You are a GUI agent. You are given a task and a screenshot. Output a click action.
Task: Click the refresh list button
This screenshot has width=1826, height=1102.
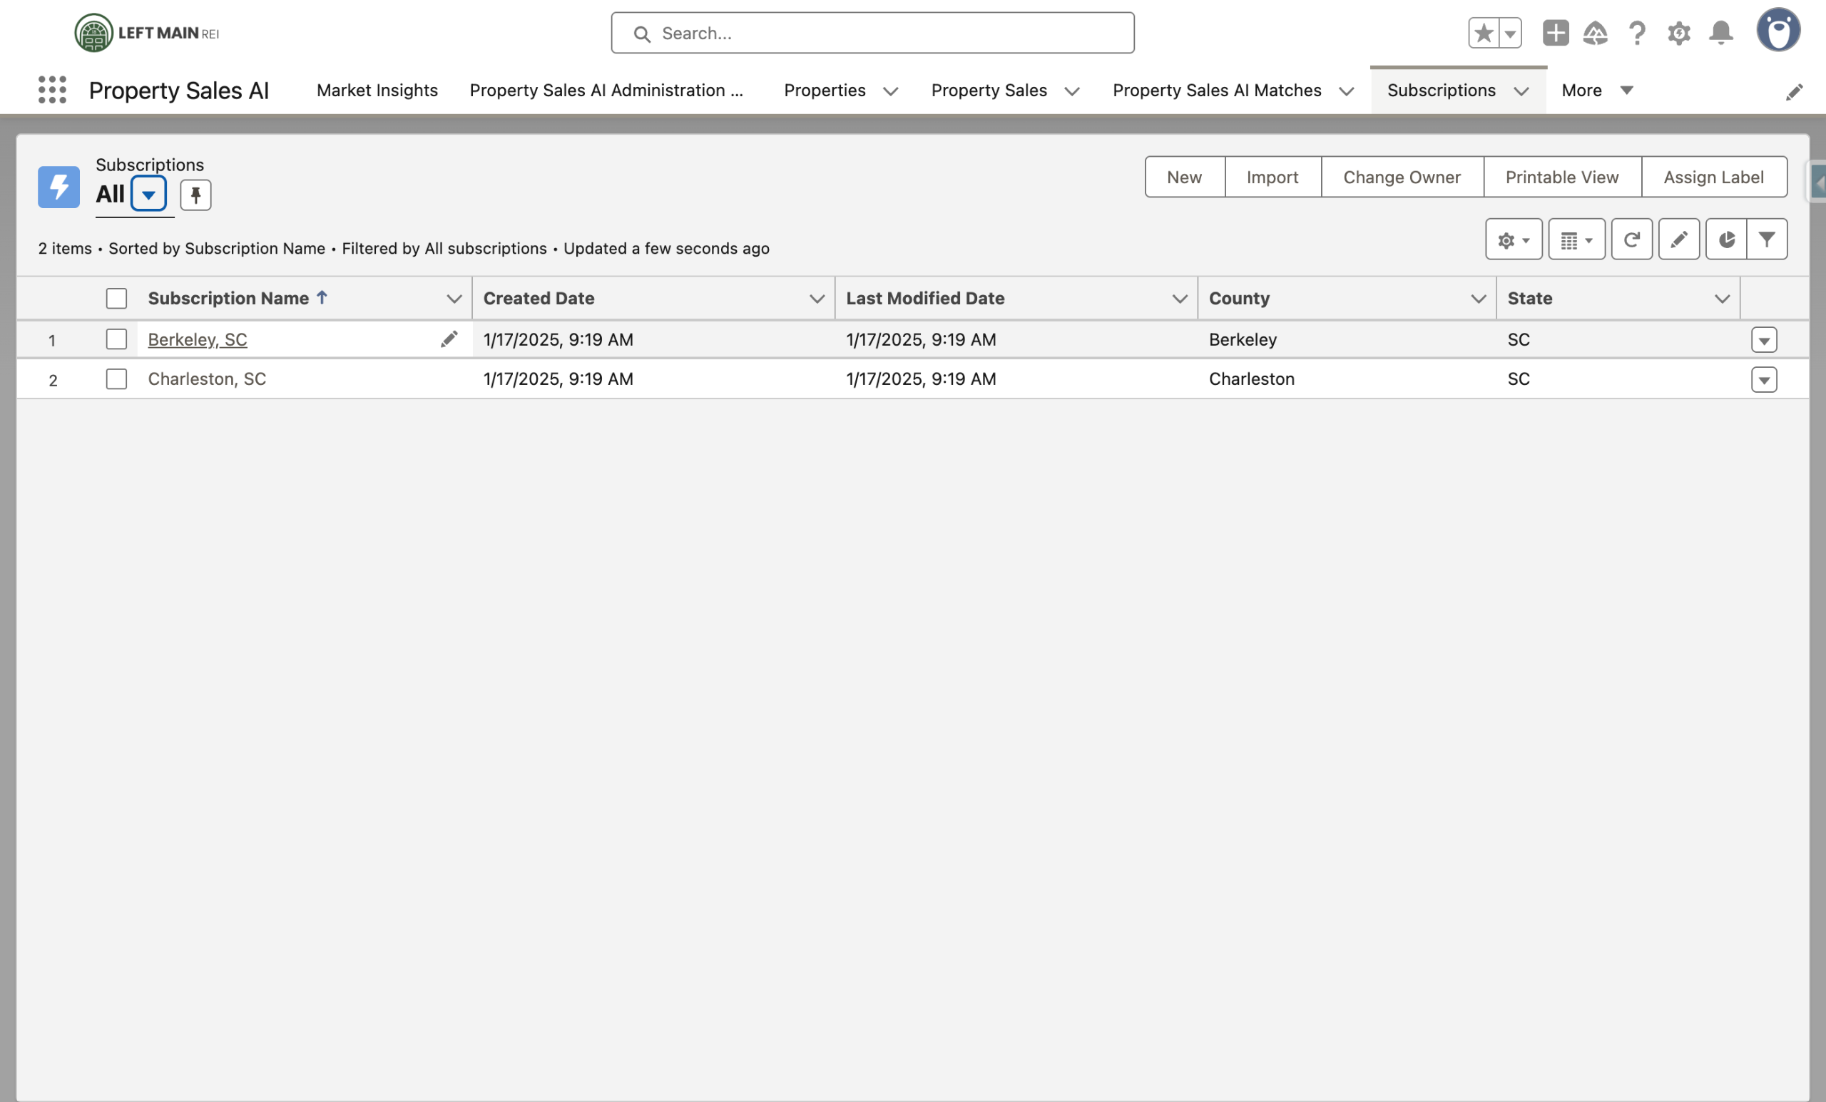pyautogui.click(x=1631, y=240)
